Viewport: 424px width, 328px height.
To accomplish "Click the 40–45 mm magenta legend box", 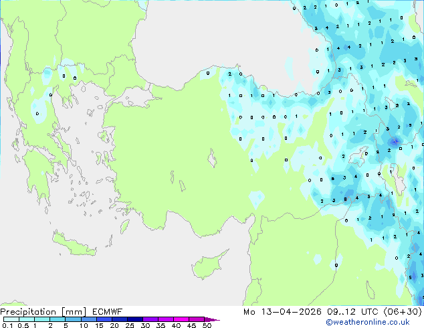I will pyautogui.click(x=181, y=319).
